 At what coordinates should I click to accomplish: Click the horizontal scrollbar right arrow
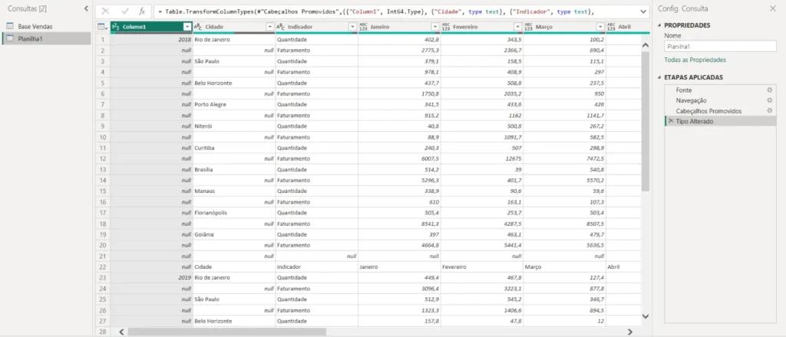(630, 332)
